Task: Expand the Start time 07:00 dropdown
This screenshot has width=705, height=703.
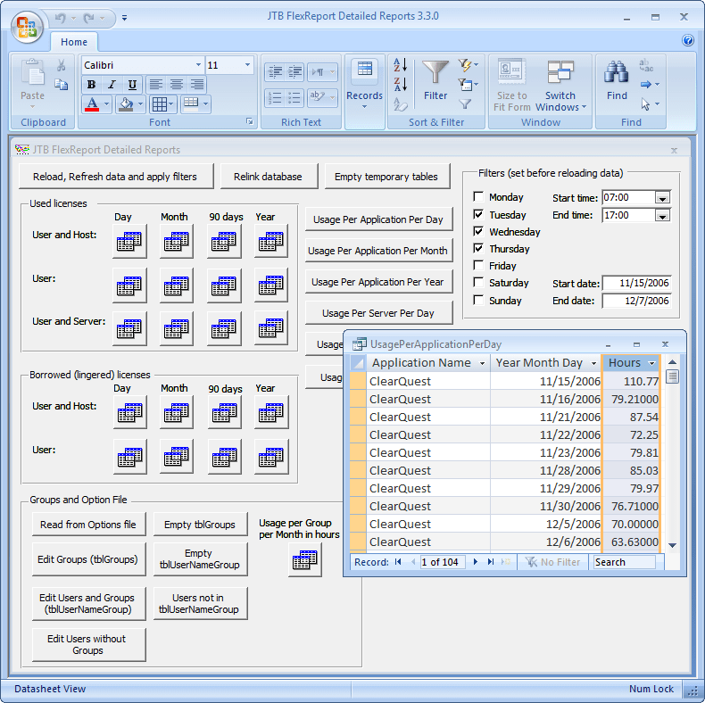Action: (662, 198)
